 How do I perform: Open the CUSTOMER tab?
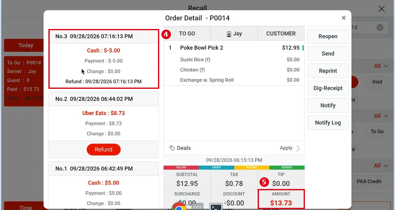tap(281, 34)
